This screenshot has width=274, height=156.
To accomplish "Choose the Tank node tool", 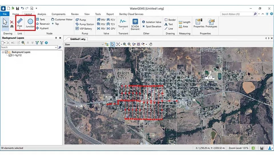I will point(40,19).
